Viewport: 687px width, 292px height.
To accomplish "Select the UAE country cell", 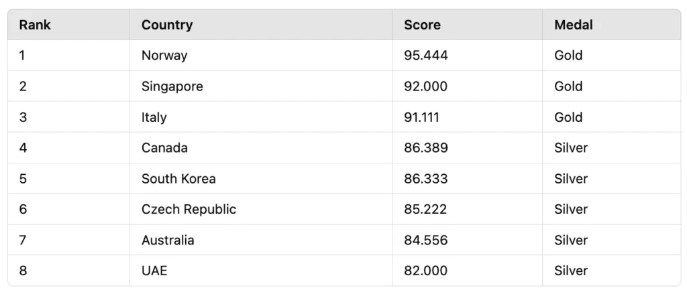I will (x=154, y=271).
